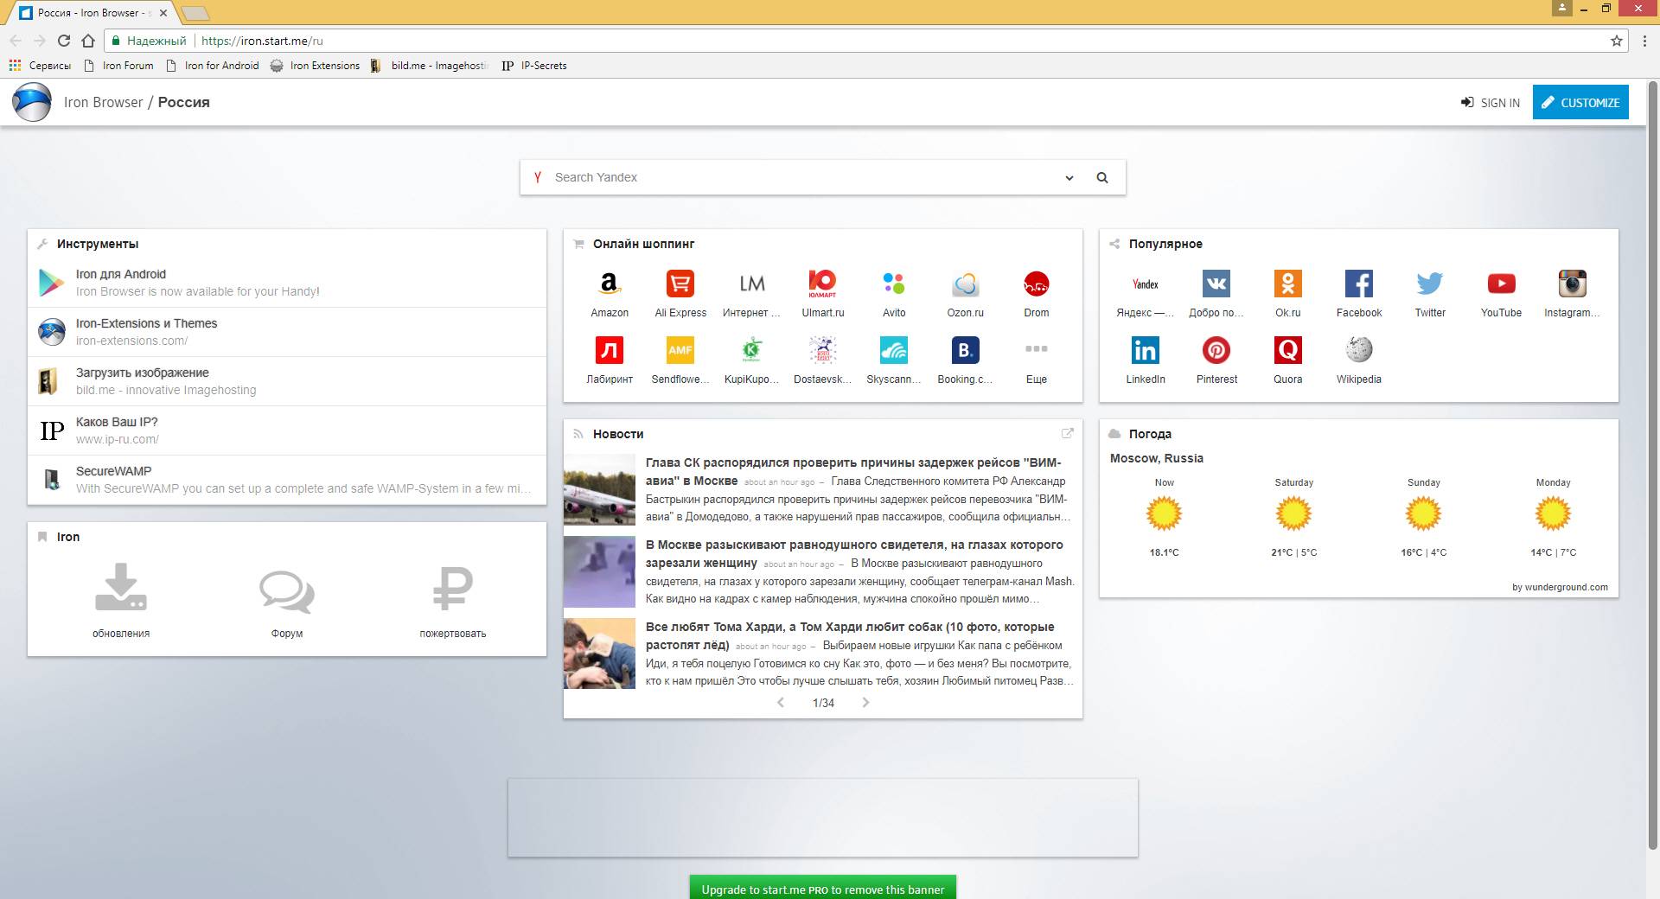Click the Iron Browser logo
The height and width of the screenshot is (899, 1660).
(32, 102)
